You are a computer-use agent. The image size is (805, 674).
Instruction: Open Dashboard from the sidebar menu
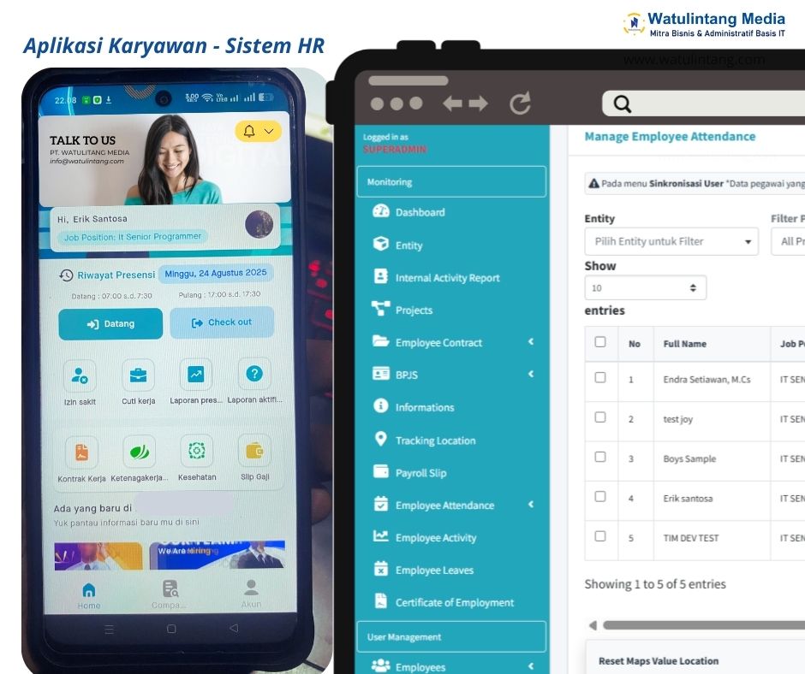coord(420,212)
